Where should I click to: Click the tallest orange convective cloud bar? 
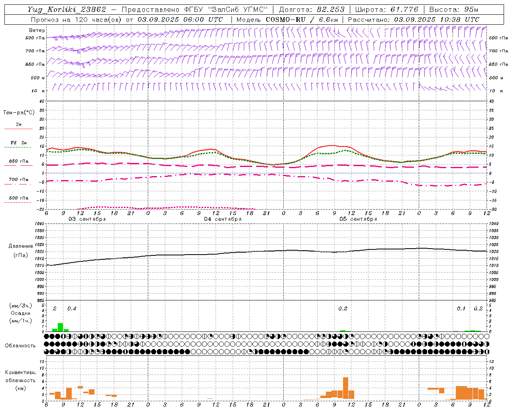345,388
